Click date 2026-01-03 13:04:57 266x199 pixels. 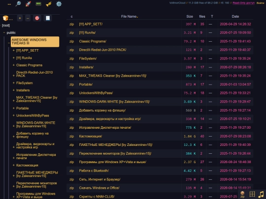coord(235,85)
